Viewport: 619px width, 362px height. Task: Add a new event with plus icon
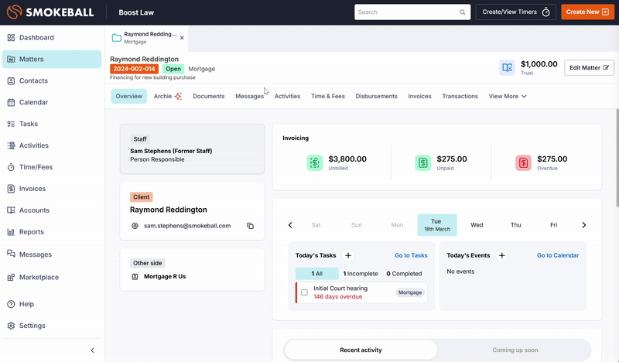(x=501, y=255)
